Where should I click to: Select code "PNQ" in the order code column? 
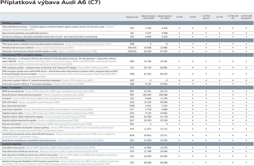tap(132, 74)
